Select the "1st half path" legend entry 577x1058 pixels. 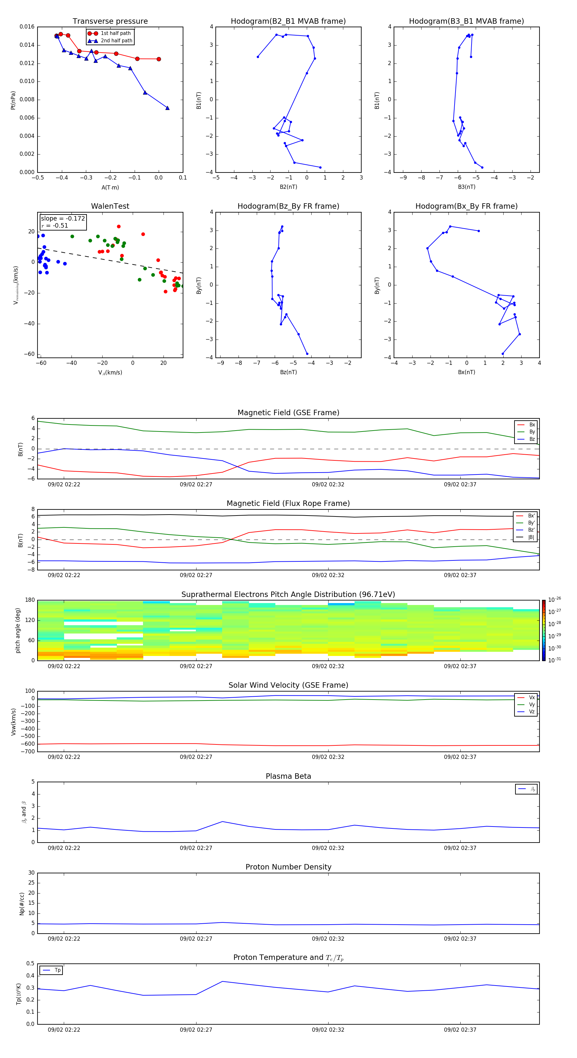[109, 33]
